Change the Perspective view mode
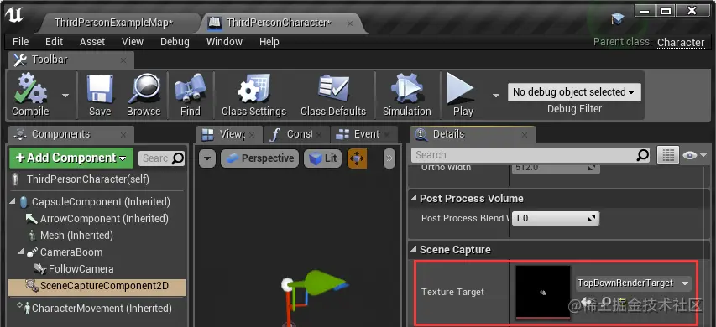The height and width of the screenshot is (327, 716). click(260, 158)
